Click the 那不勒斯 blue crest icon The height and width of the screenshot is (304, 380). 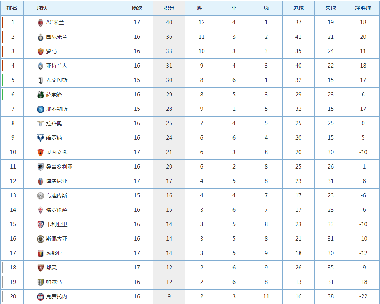pos(41,109)
